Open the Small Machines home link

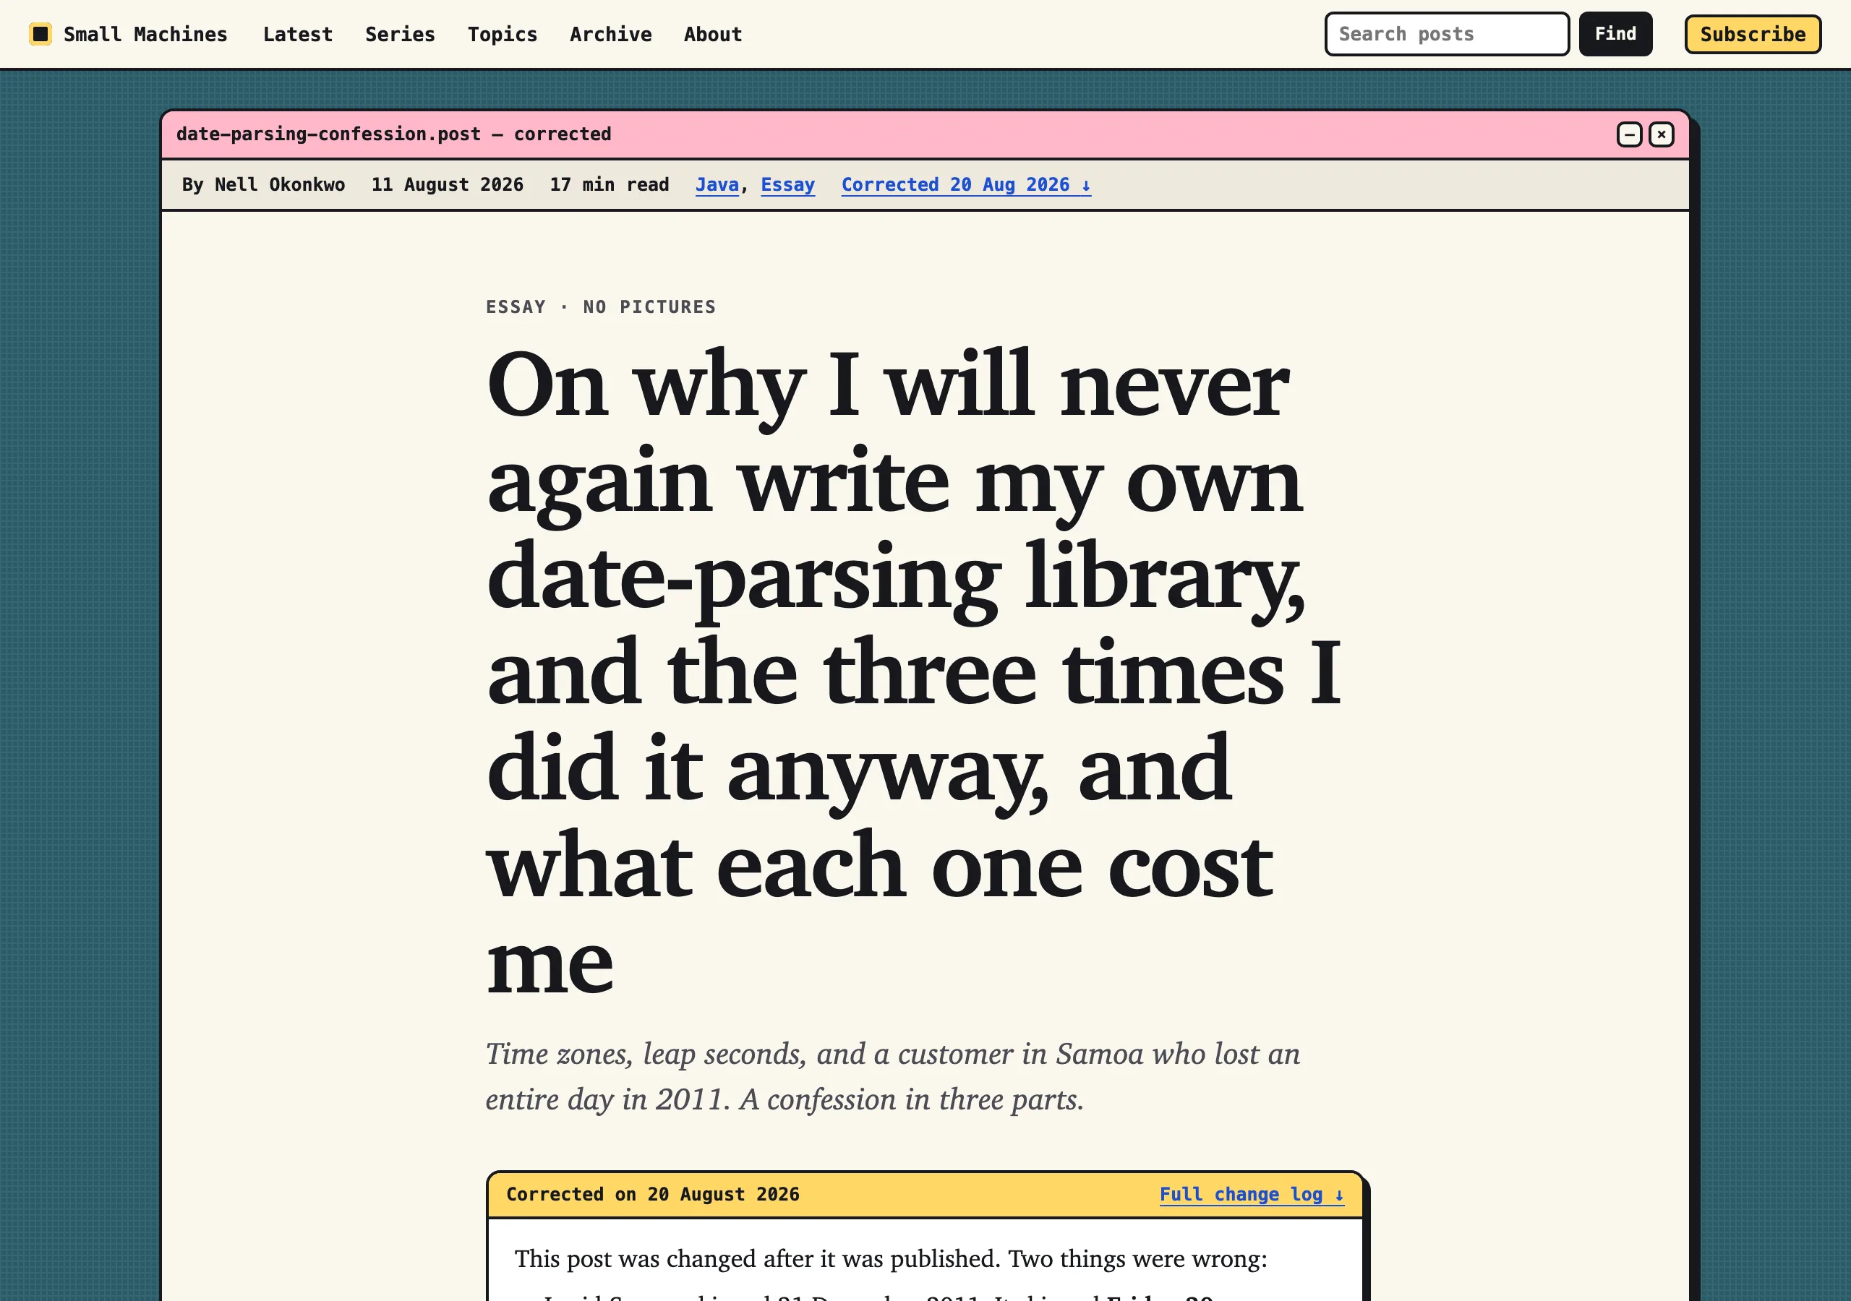pyautogui.click(x=128, y=34)
